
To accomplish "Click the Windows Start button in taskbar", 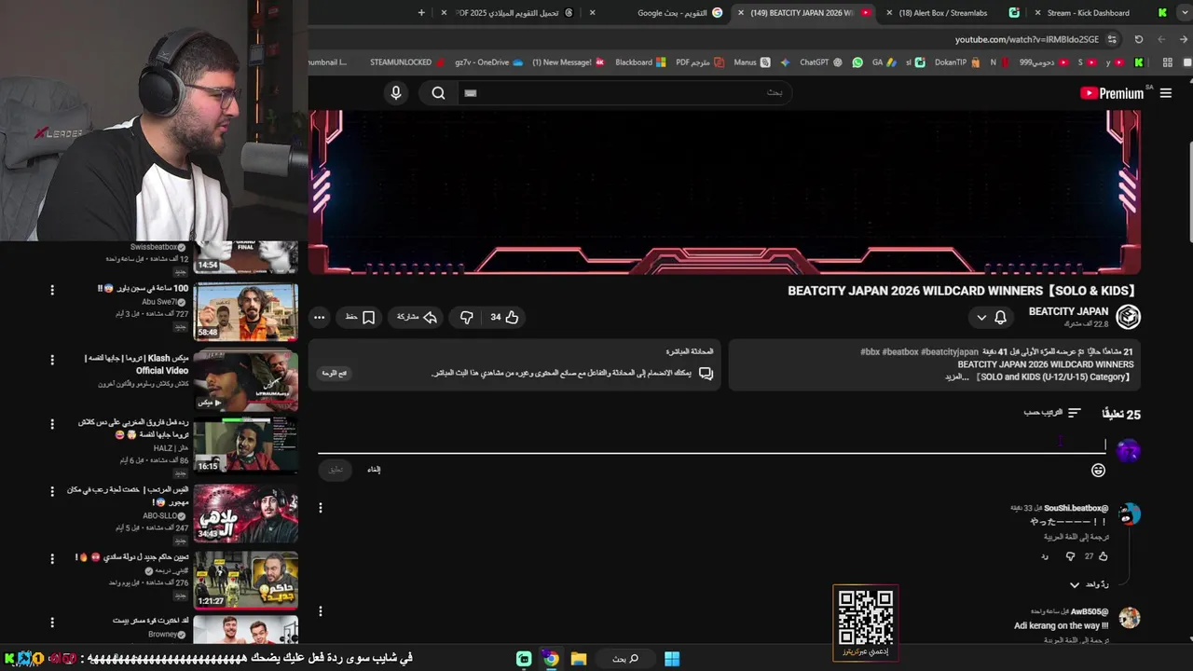I will point(671,659).
